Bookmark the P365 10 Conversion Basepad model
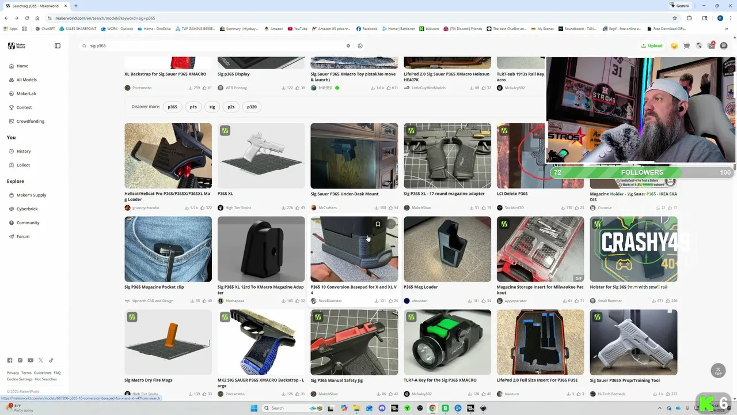The image size is (737, 415). [x=378, y=224]
